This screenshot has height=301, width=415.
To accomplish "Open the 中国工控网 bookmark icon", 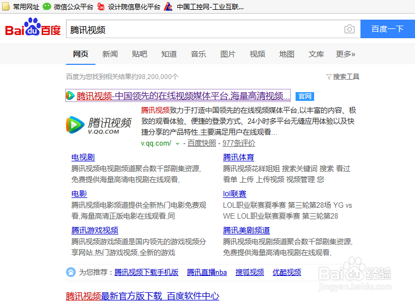I will point(168,7).
